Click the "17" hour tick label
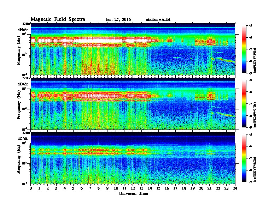This screenshot has height=216, width=280. pyautogui.click(x=175, y=188)
